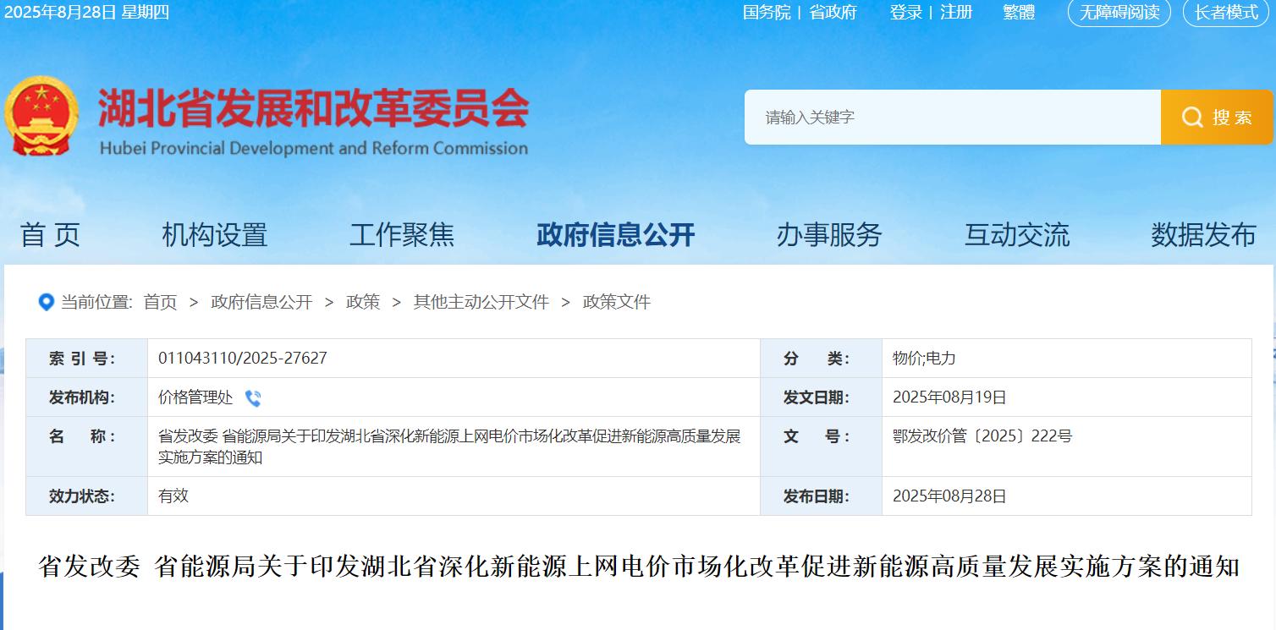Open 互动交流 navigation item
The width and height of the screenshot is (1276, 630).
pyautogui.click(x=1017, y=234)
